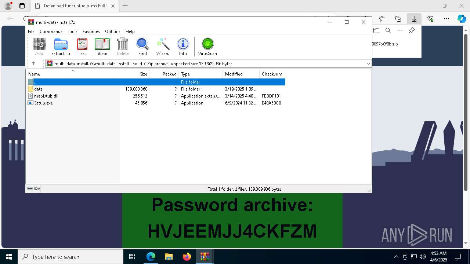Open browser Downloads icon in Edge
The width and height of the screenshot is (470, 264).
414,19
